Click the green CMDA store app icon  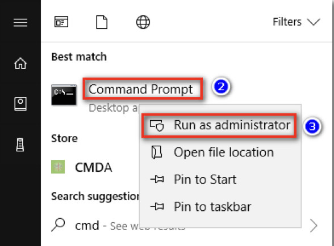(x=58, y=167)
